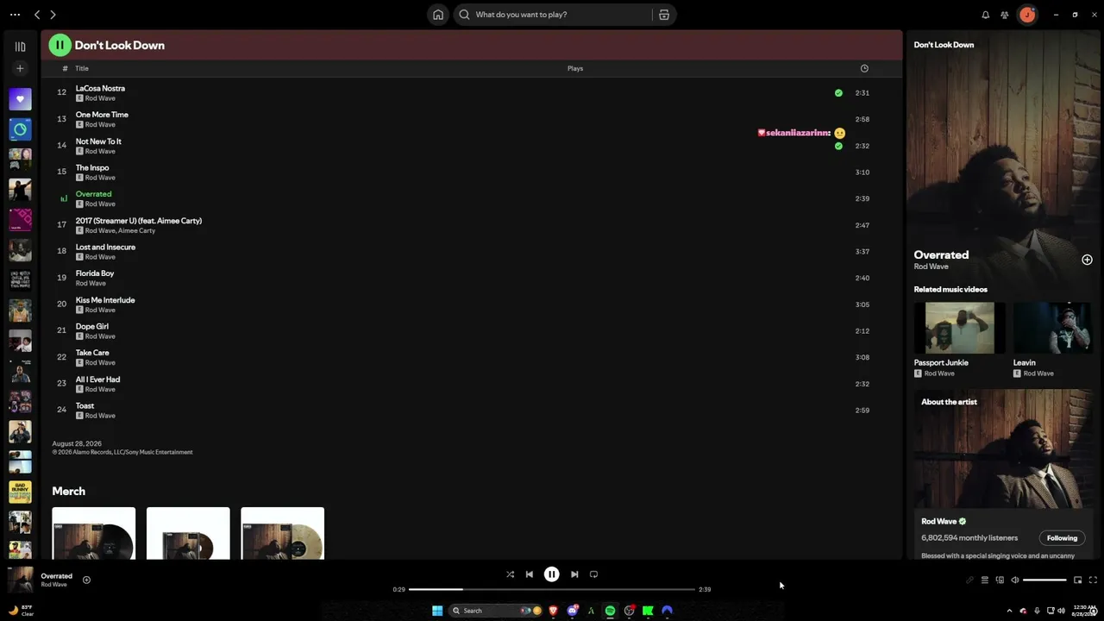
Task: Add current song via bottom bar plus icon
Action: (x=86, y=580)
